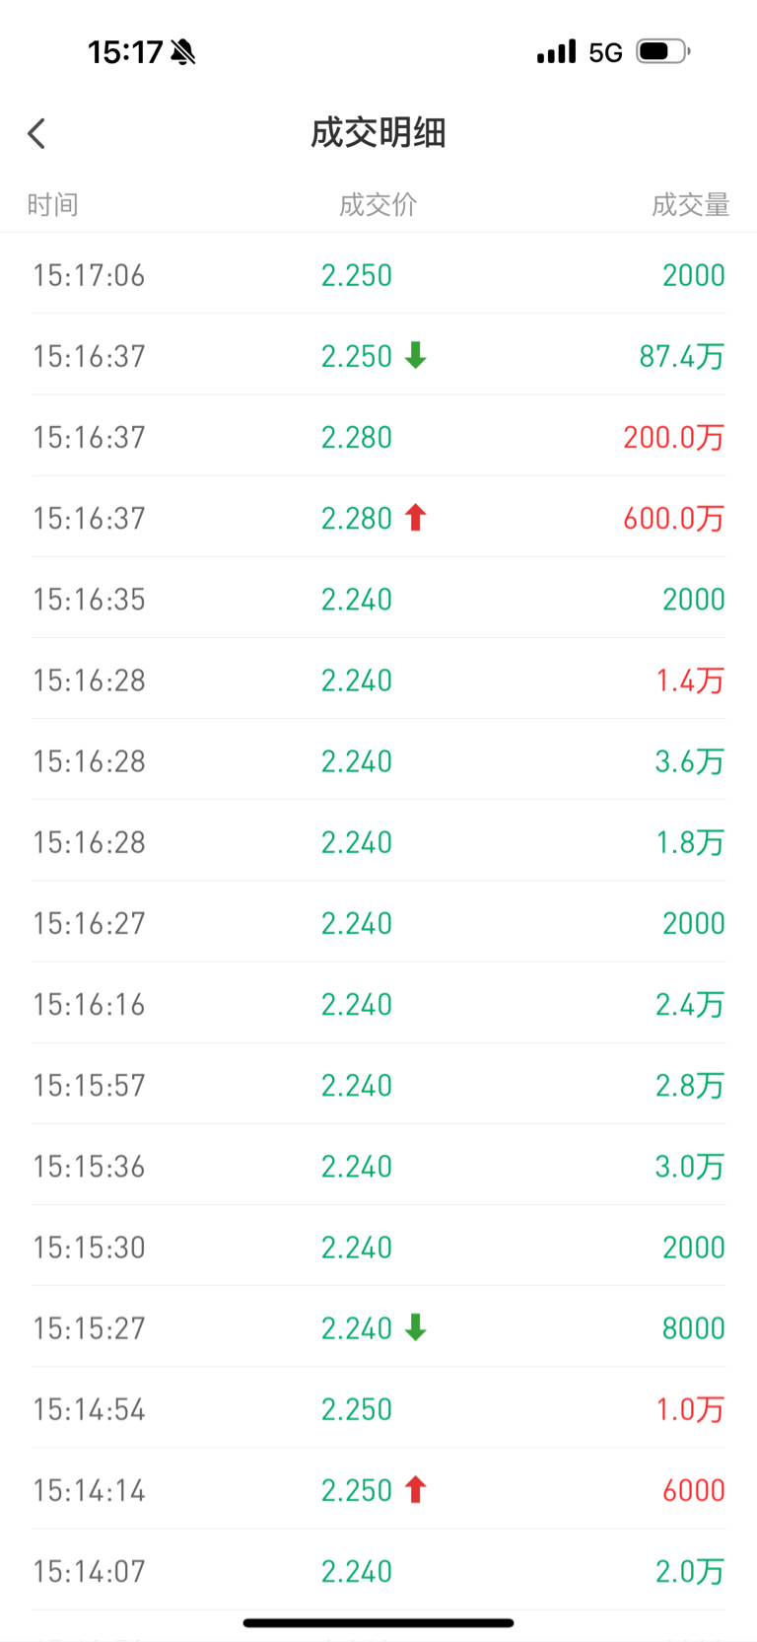Select the 15:17:06 trade row
The image size is (757, 1642).
(378, 275)
